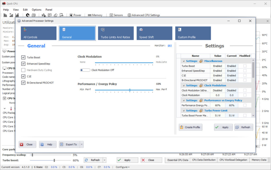
Task: Click the Clock Modulation slider track
Action: tap(124, 62)
